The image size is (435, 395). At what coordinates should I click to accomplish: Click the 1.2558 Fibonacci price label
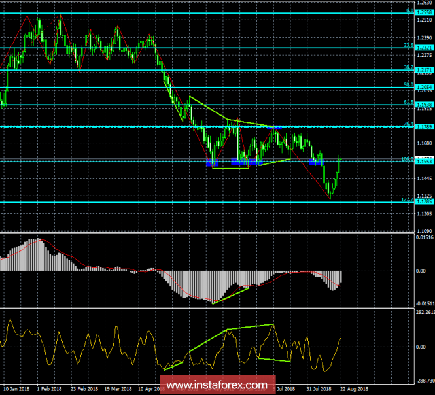(425, 12)
